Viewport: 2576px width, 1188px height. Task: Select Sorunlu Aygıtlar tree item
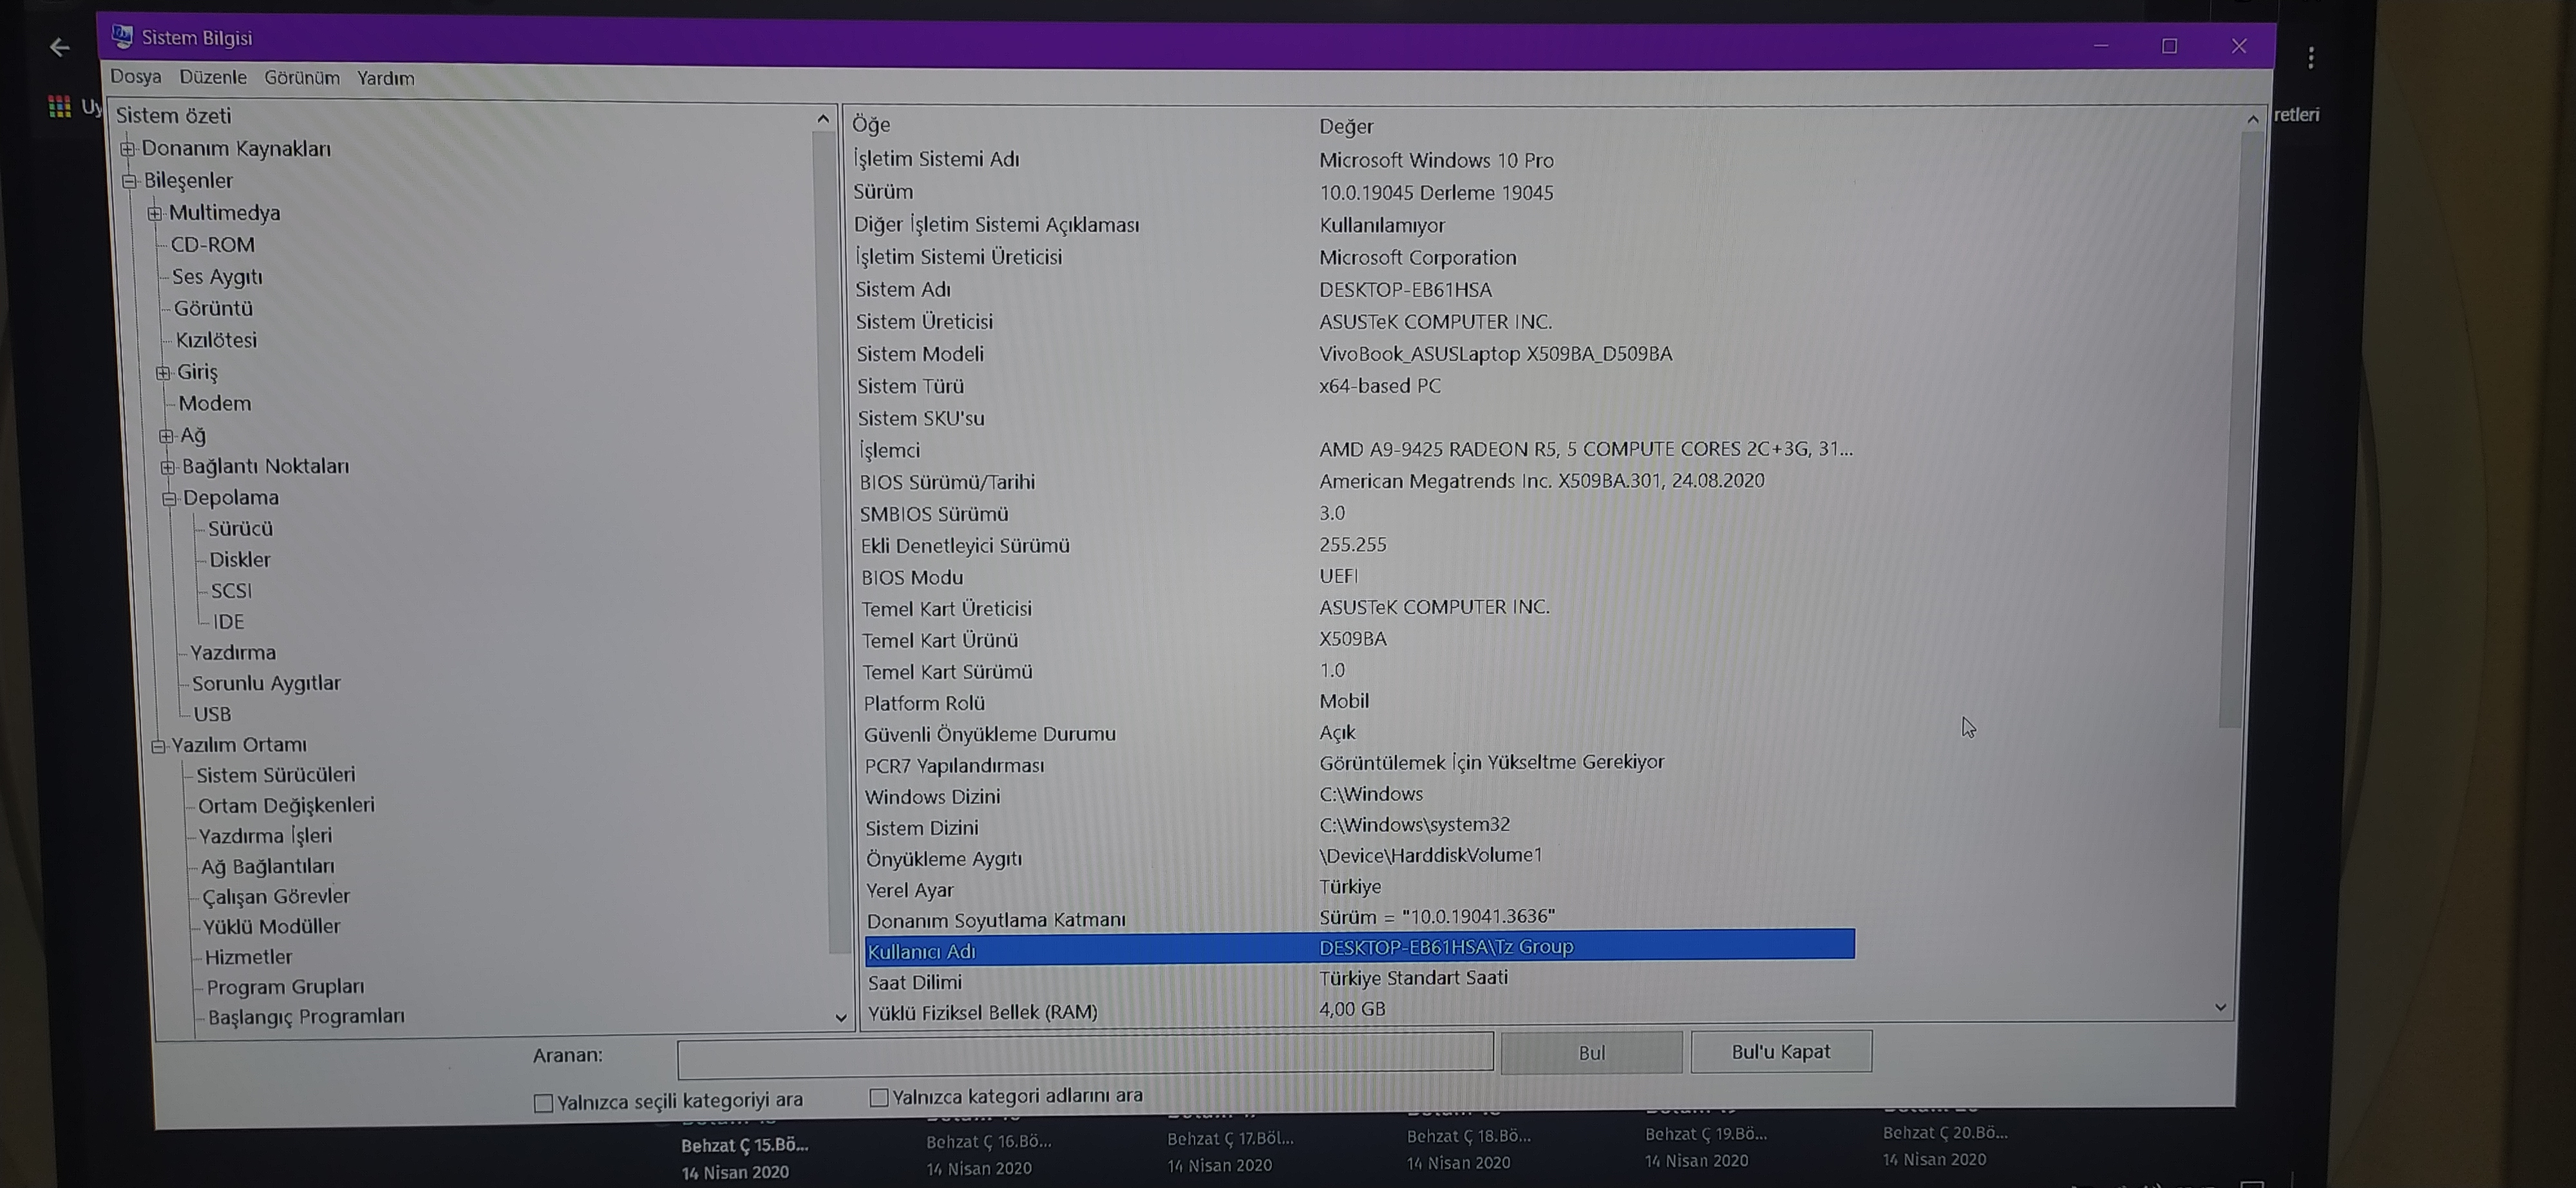click(x=266, y=684)
